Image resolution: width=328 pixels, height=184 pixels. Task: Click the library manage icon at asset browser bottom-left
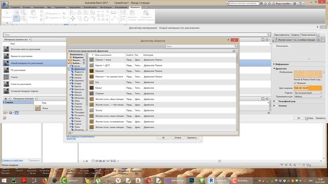70,133
